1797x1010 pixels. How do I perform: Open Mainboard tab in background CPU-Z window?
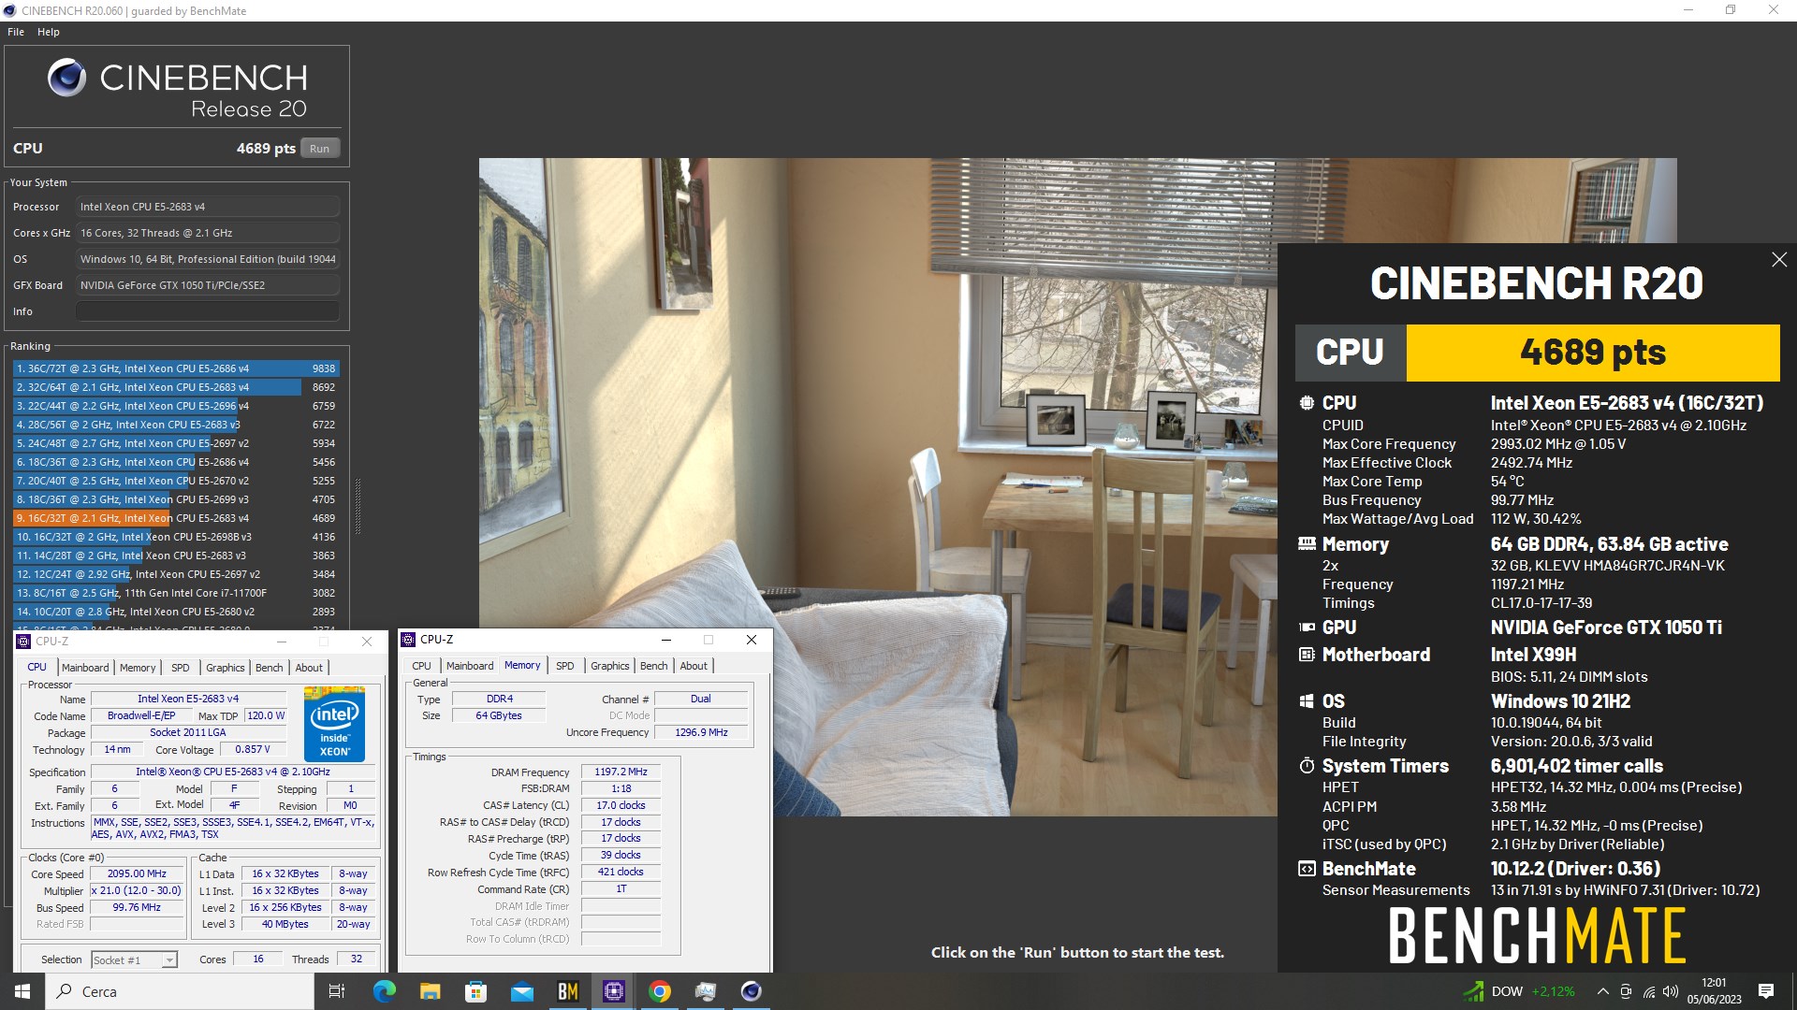click(x=85, y=668)
